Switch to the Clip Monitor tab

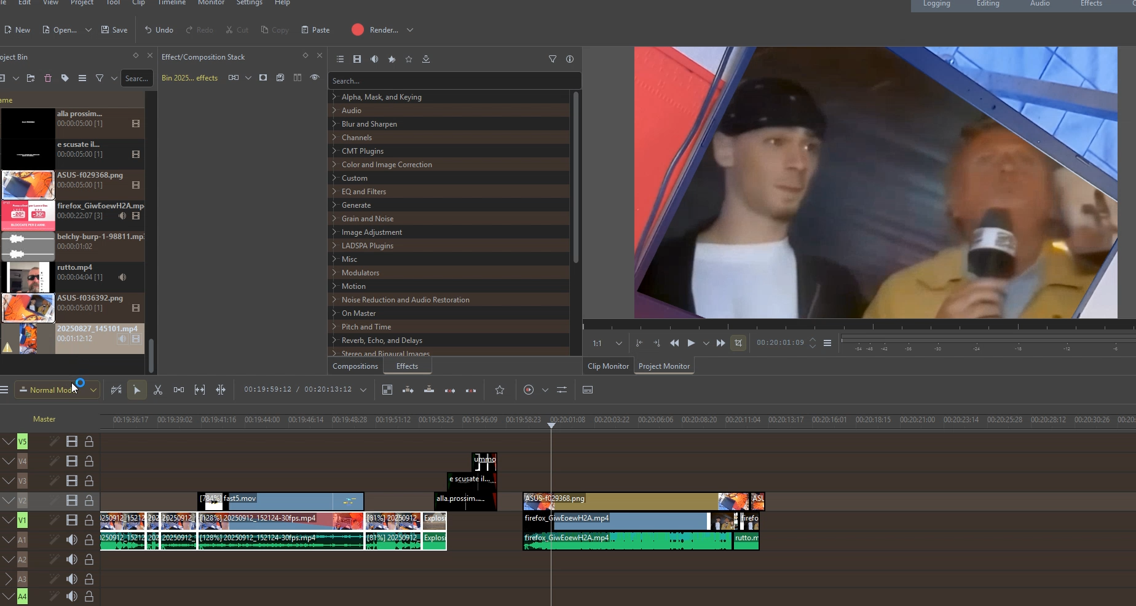pyautogui.click(x=608, y=366)
